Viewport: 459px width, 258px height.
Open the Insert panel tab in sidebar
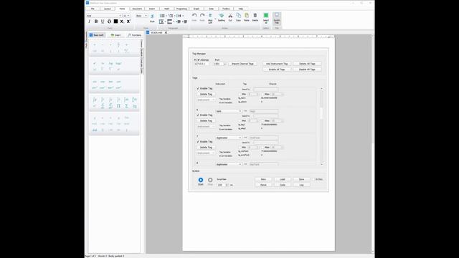(x=115, y=35)
